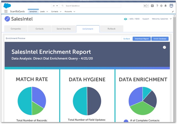Open the user profile avatar
This screenshot has height=124, width=177.
click(171, 5)
